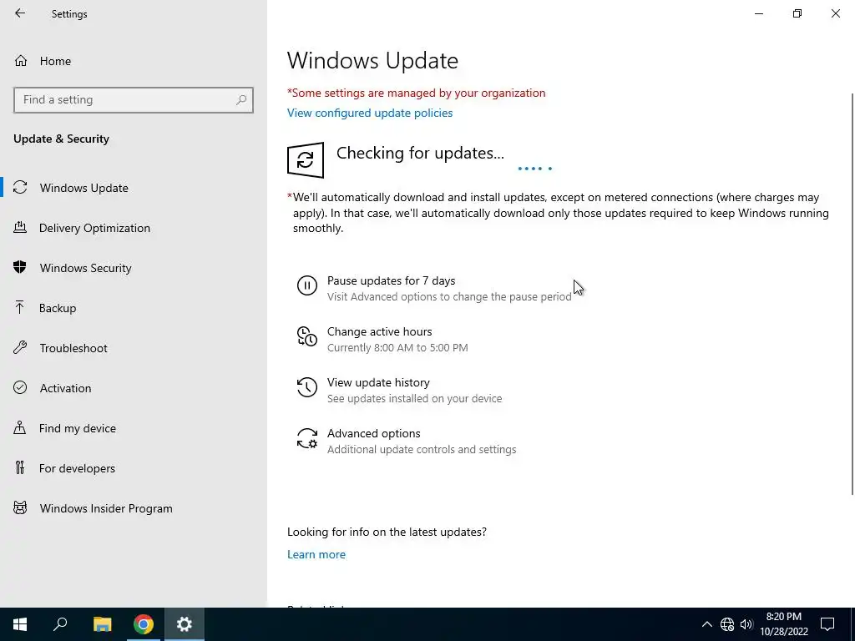Click the Windows Insider Program cat icon

(20, 508)
